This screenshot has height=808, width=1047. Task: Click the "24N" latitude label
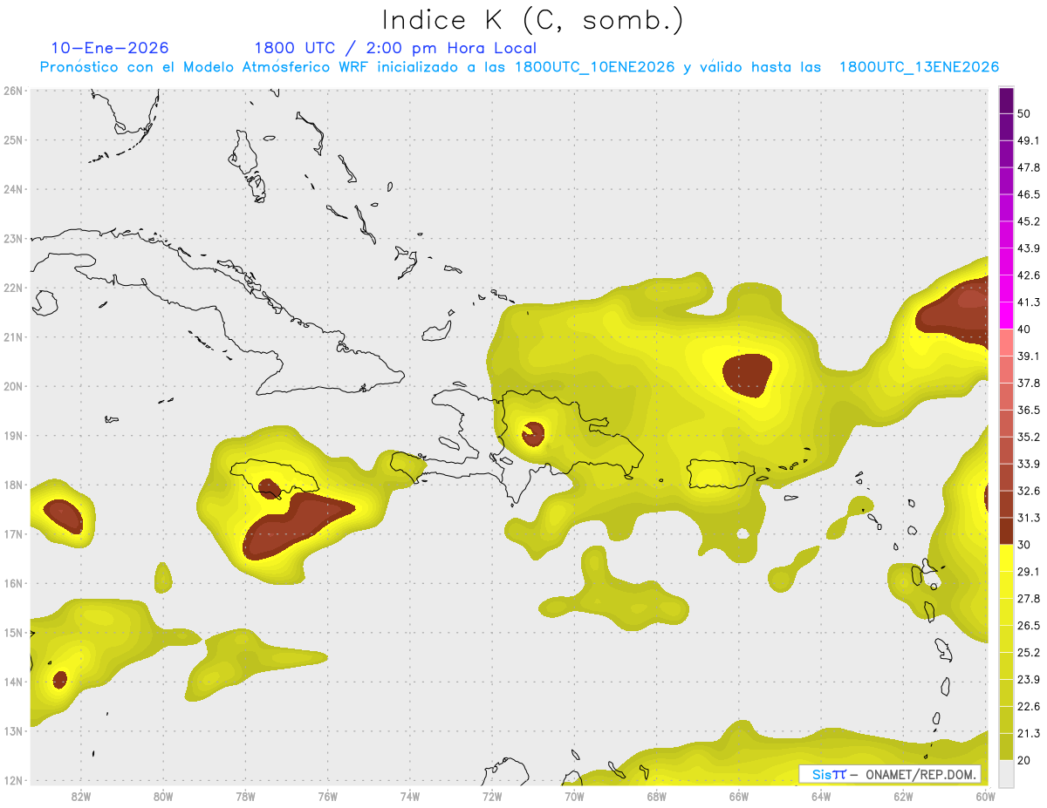coord(14,189)
